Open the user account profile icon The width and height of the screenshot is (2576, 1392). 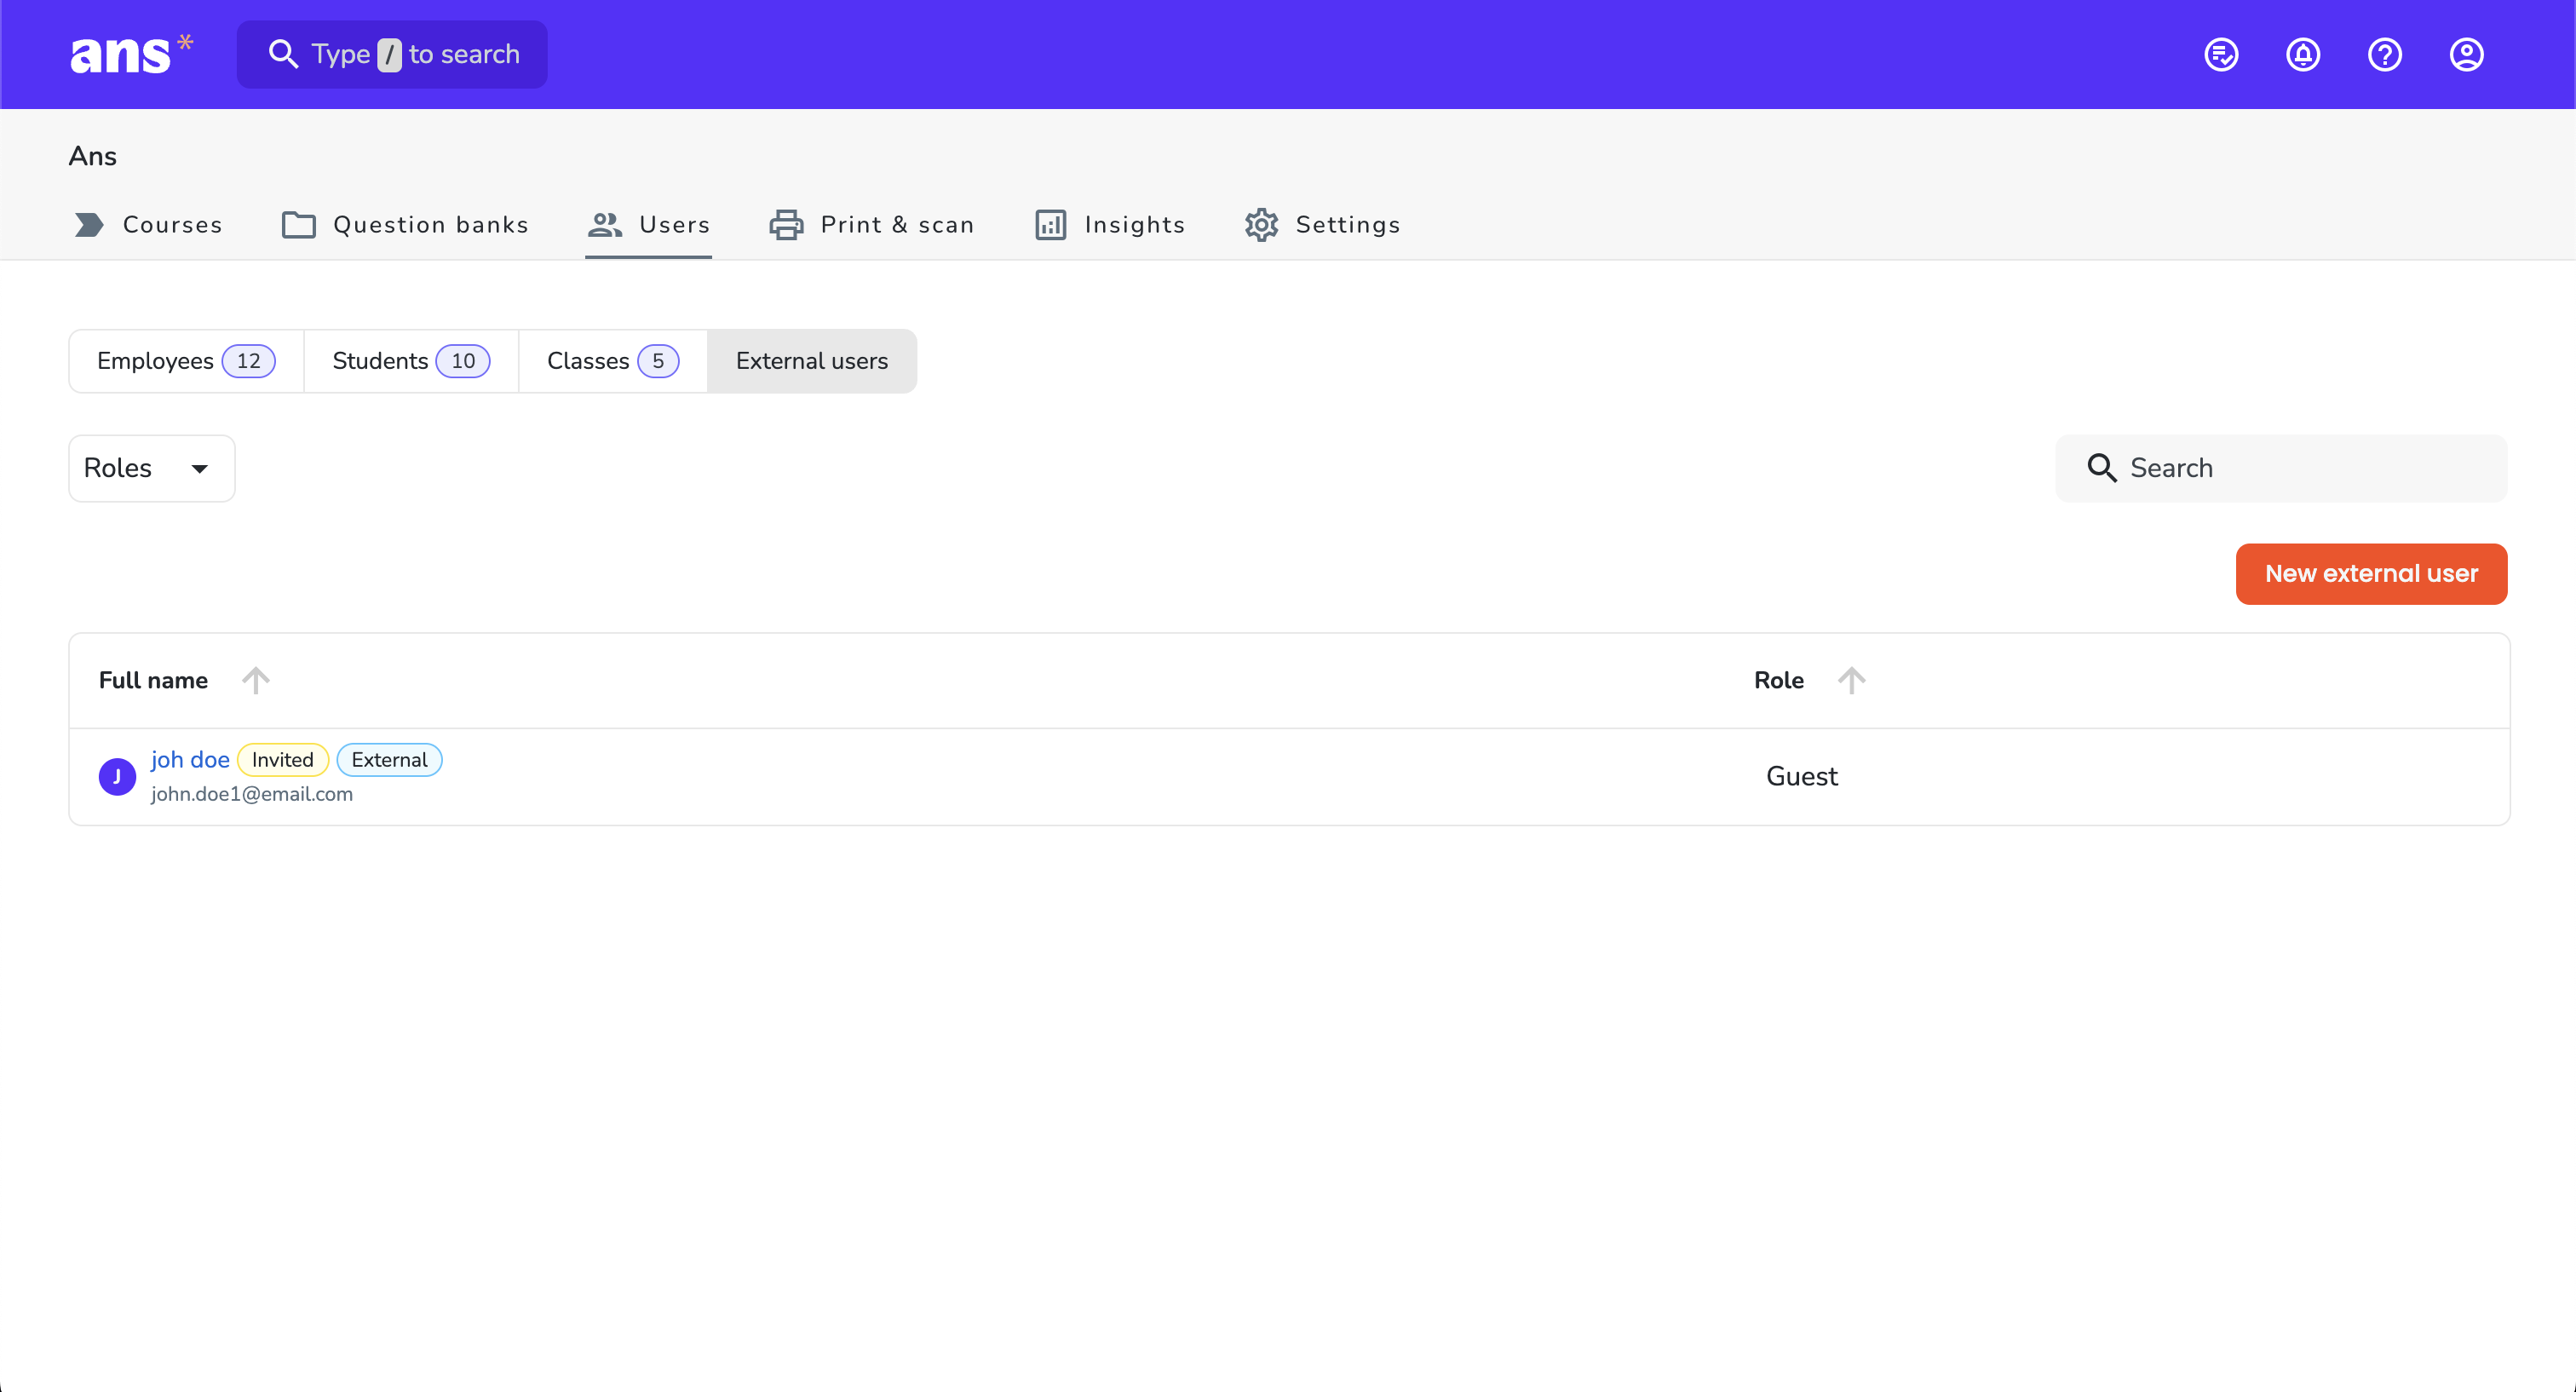2467,54
